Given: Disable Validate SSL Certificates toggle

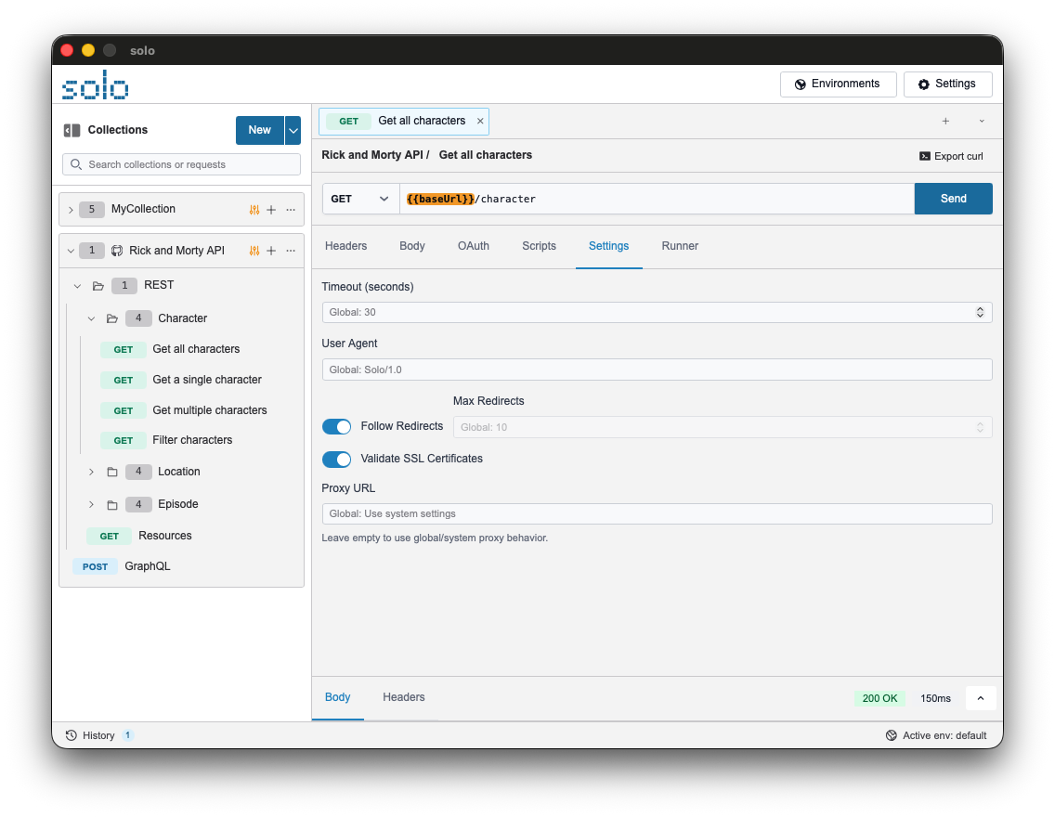Looking at the screenshot, I should (336, 459).
